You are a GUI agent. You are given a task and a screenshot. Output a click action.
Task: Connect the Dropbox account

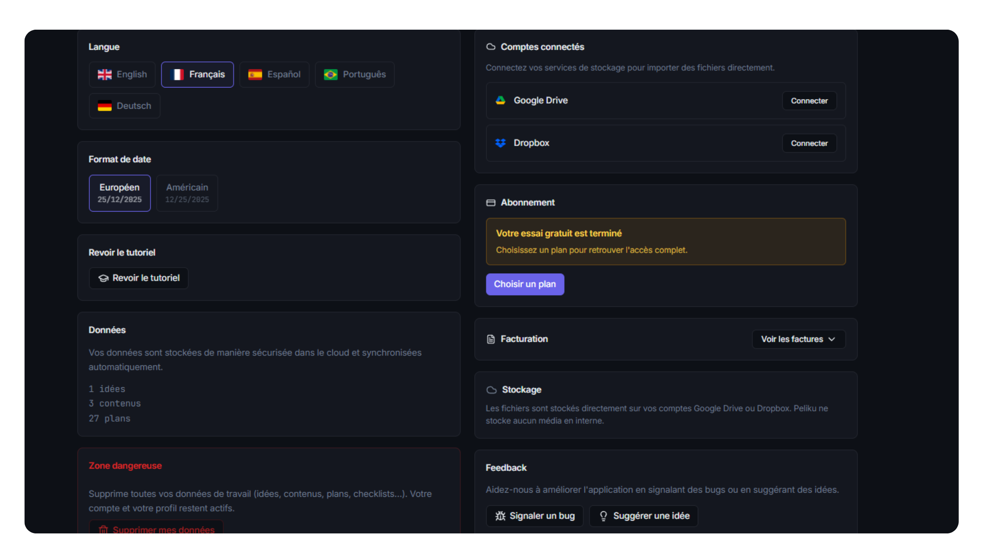pos(809,143)
